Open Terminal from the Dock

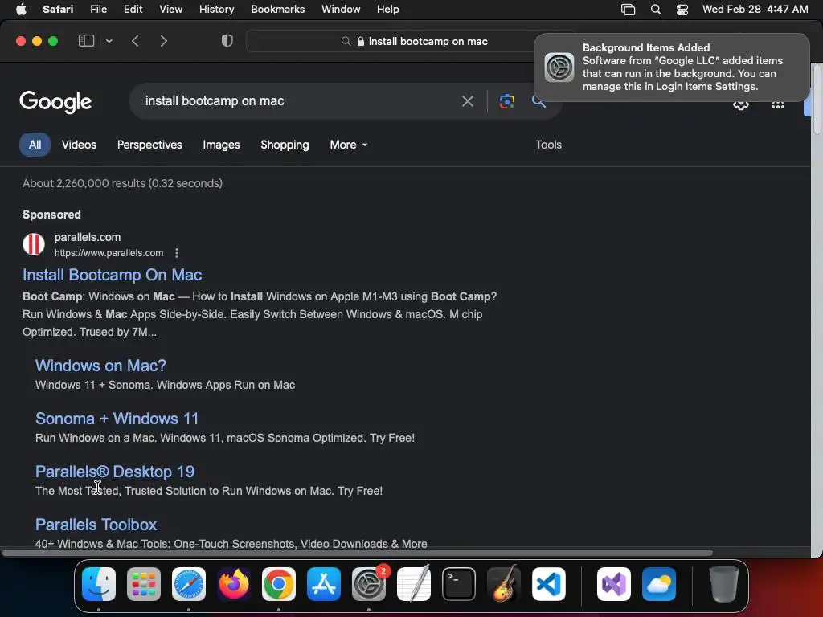coord(459,584)
